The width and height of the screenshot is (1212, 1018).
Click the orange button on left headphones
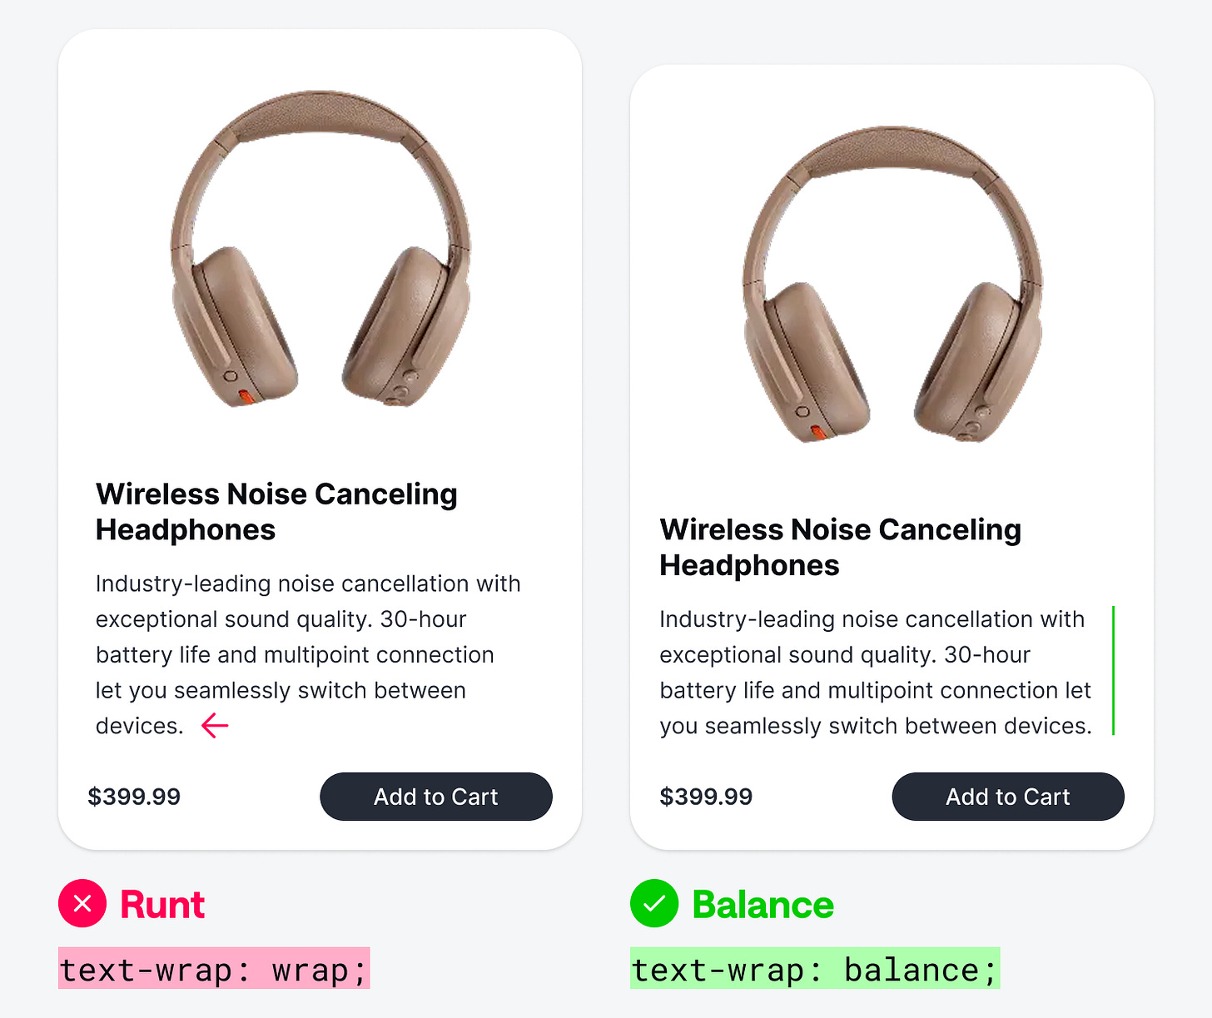(247, 396)
